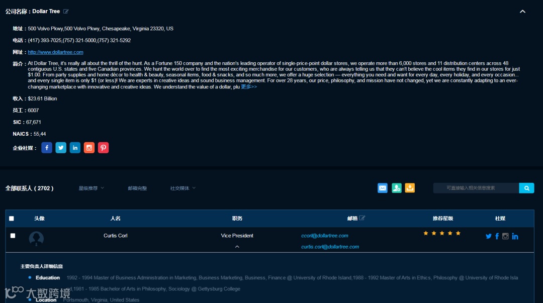543x303 pixels.
Task: Check the Curtis Corl row checkbox
Action: 13,236
